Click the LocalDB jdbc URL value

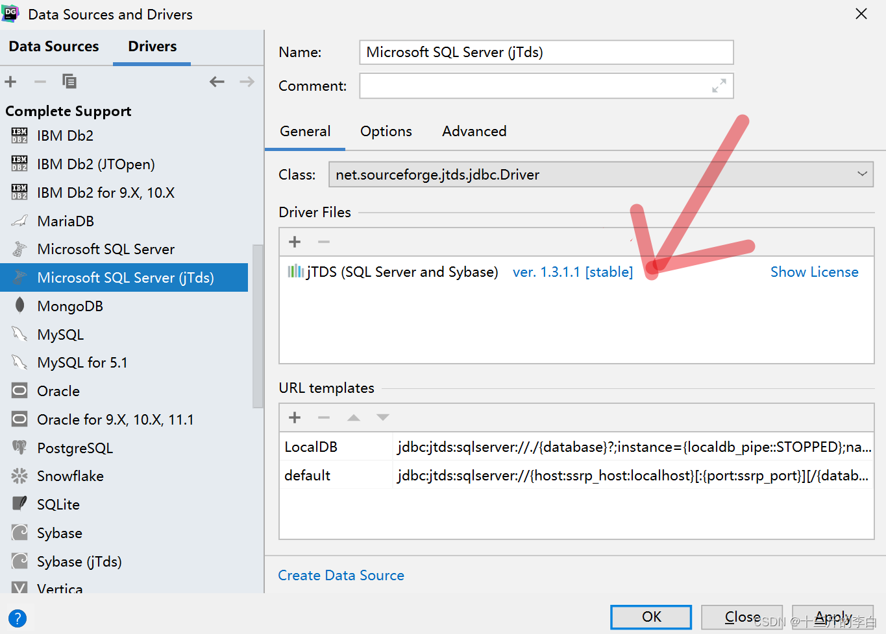634,447
